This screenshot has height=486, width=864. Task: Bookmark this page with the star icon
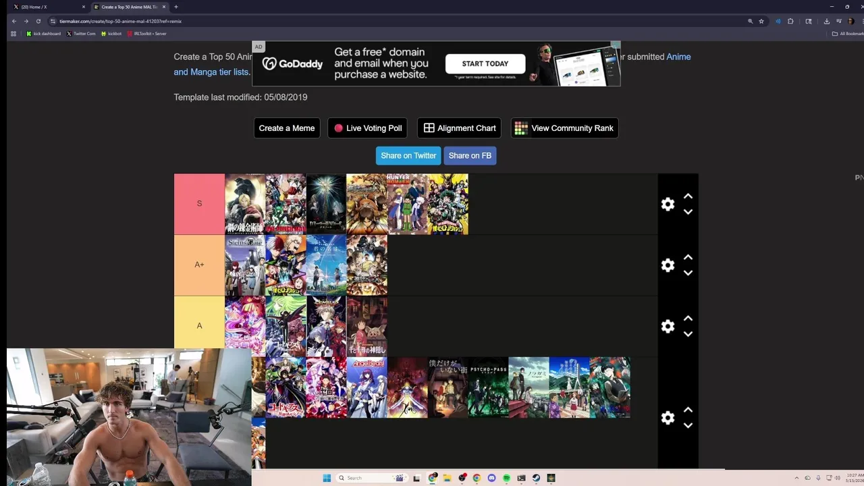[x=761, y=21]
